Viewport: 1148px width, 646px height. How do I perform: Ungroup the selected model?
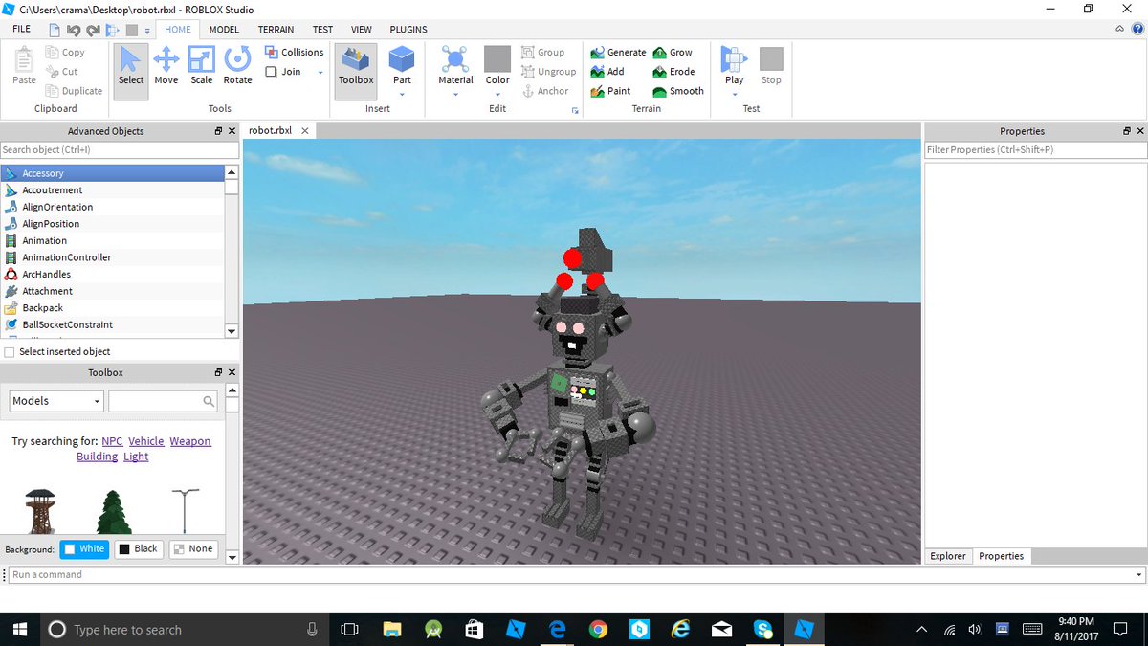click(549, 72)
